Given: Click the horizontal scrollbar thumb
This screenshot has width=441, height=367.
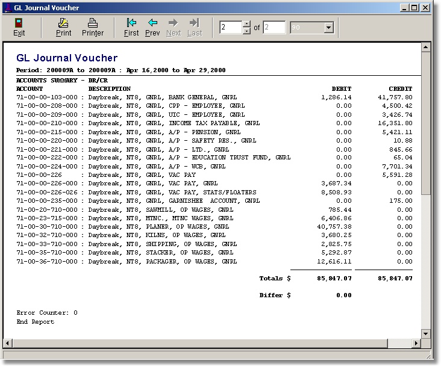Looking at the screenshot, I should click(199, 343).
